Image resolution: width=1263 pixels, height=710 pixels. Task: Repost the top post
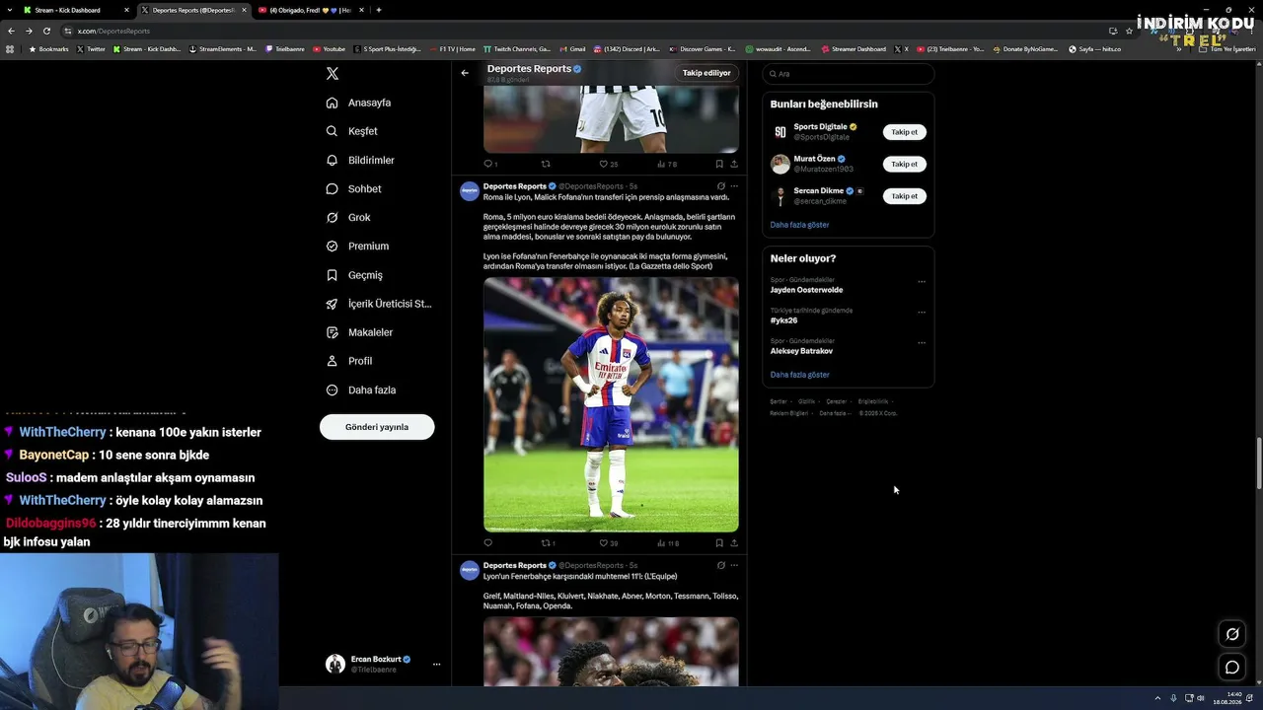pos(546,164)
